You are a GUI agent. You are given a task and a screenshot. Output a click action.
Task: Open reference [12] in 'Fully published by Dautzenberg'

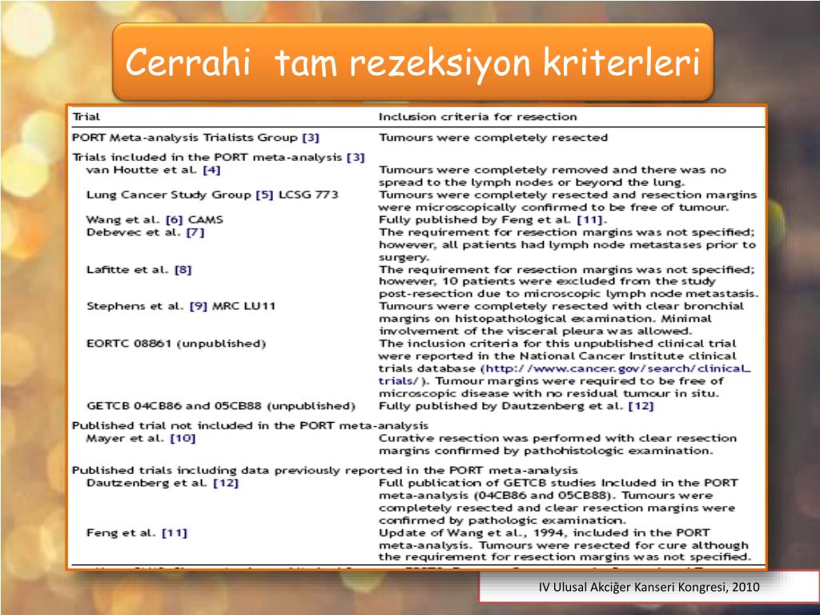pyautogui.click(x=641, y=406)
